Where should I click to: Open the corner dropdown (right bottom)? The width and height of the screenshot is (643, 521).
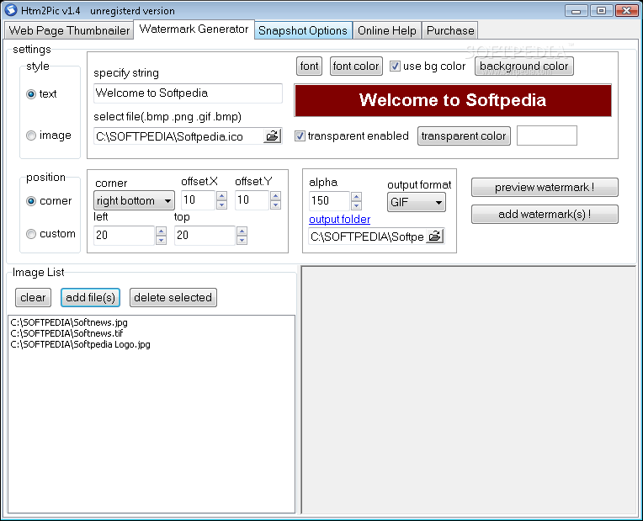pos(134,200)
